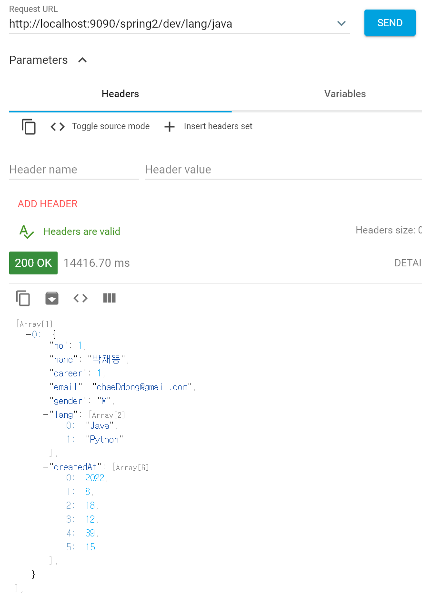Click Toggle source mode label

tap(111, 126)
